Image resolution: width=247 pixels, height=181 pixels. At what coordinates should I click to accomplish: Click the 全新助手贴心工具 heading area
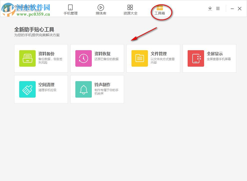point(34,29)
